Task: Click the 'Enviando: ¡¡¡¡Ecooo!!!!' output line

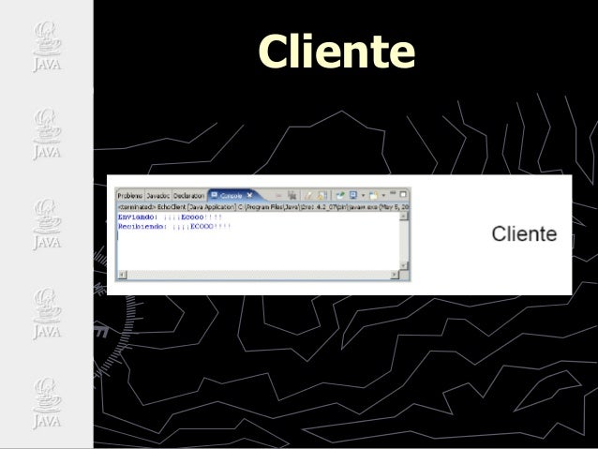Action: [x=170, y=217]
